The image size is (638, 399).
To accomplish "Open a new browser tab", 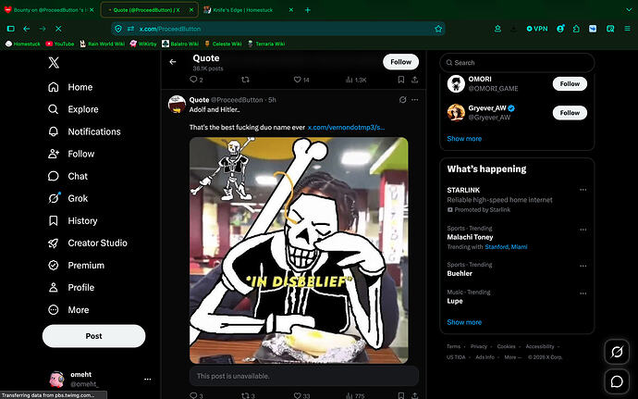I will [x=308, y=10].
